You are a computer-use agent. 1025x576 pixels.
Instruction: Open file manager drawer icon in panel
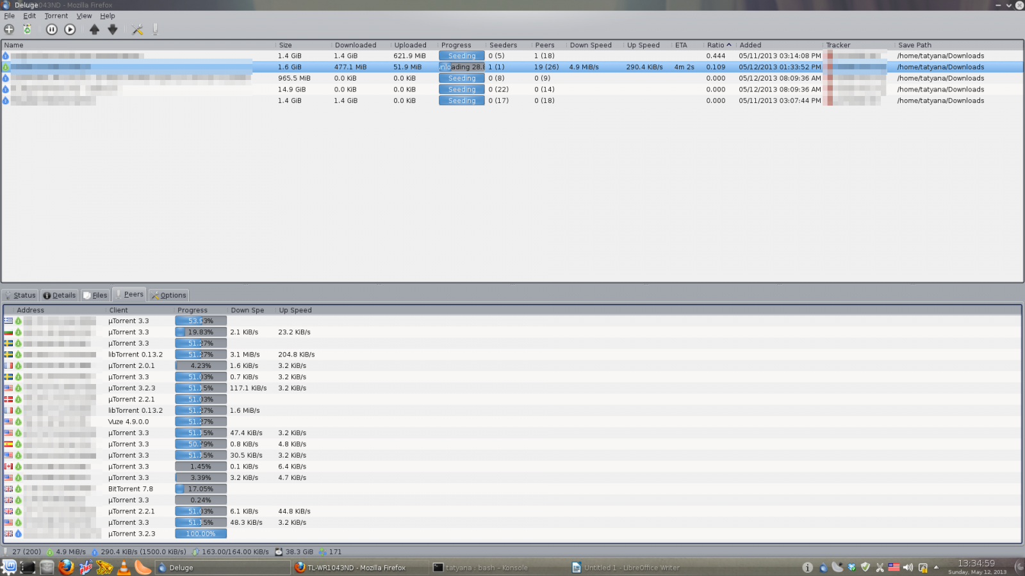[47, 567]
